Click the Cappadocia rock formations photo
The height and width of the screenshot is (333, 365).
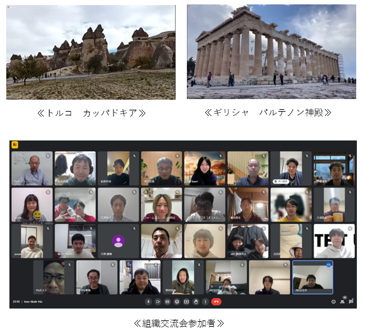click(x=91, y=52)
